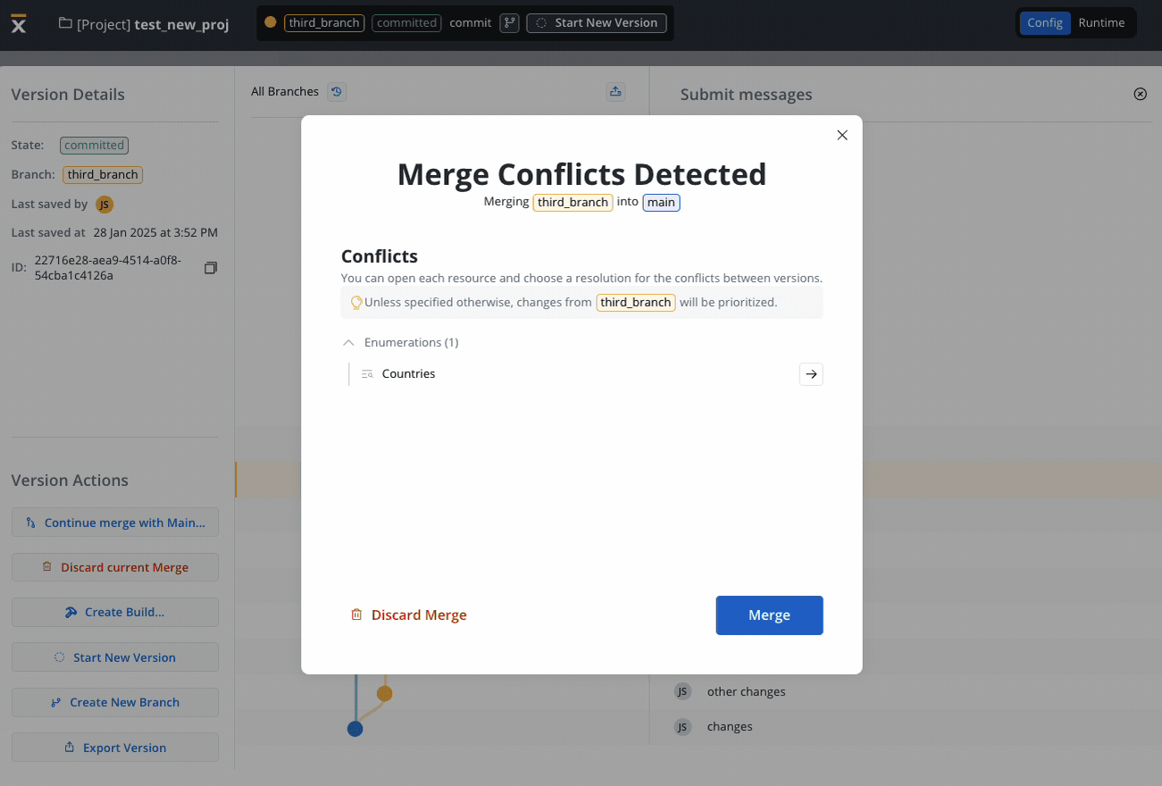
Task: Click the third_branch tag in the prioritized hint
Action: (x=635, y=303)
